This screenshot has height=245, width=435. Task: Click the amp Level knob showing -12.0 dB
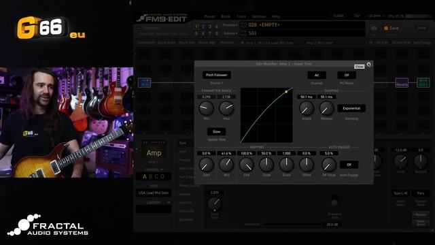point(400,161)
